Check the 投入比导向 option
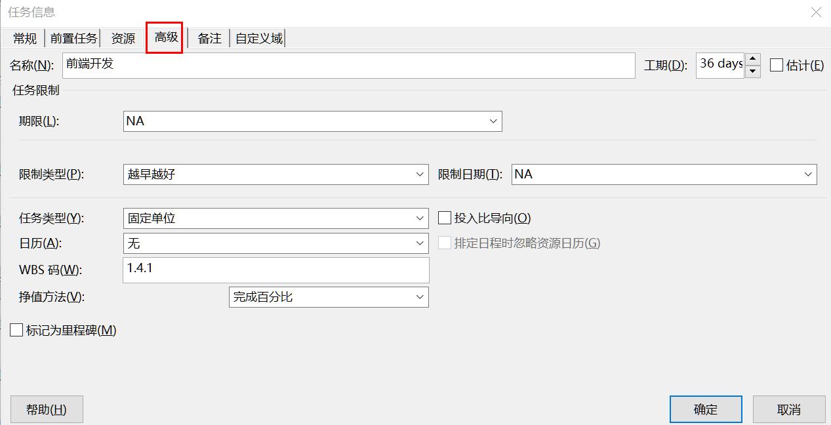The width and height of the screenshot is (831, 425). pos(444,217)
